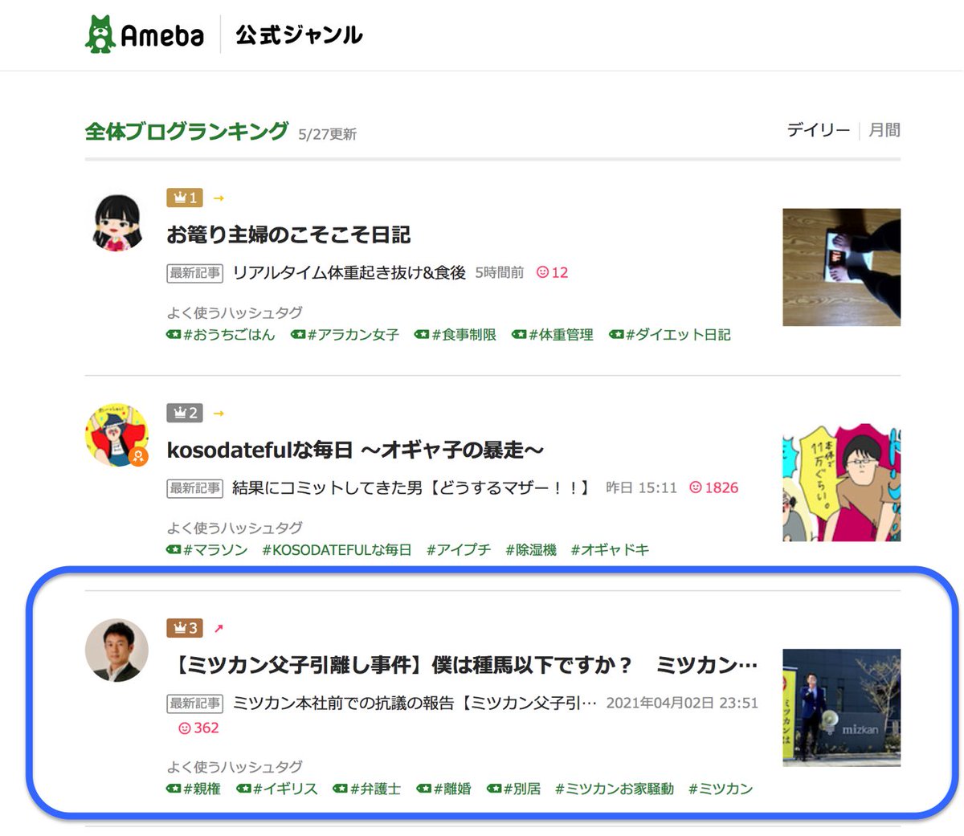Switch to the 月間 ranking tab
The image size is (964, 836).
[884, 130]
